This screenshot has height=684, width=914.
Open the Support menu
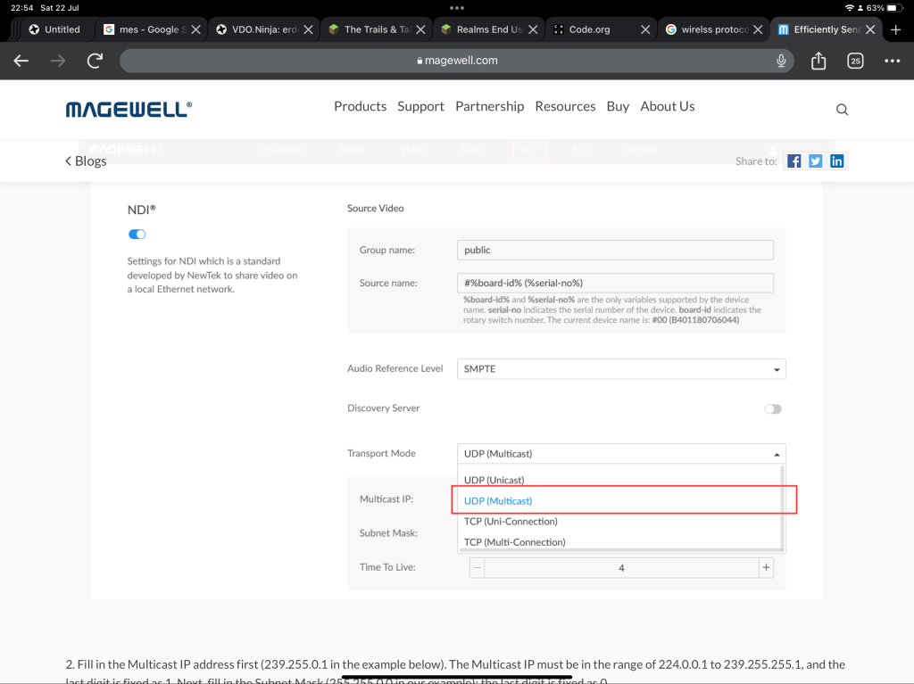(x=421, y=107)
